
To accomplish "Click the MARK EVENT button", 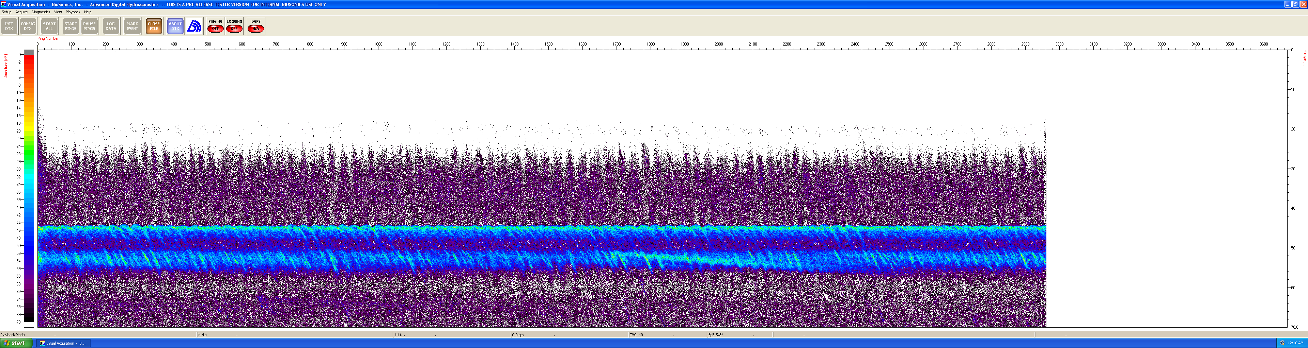I will [x=132, y=26].
